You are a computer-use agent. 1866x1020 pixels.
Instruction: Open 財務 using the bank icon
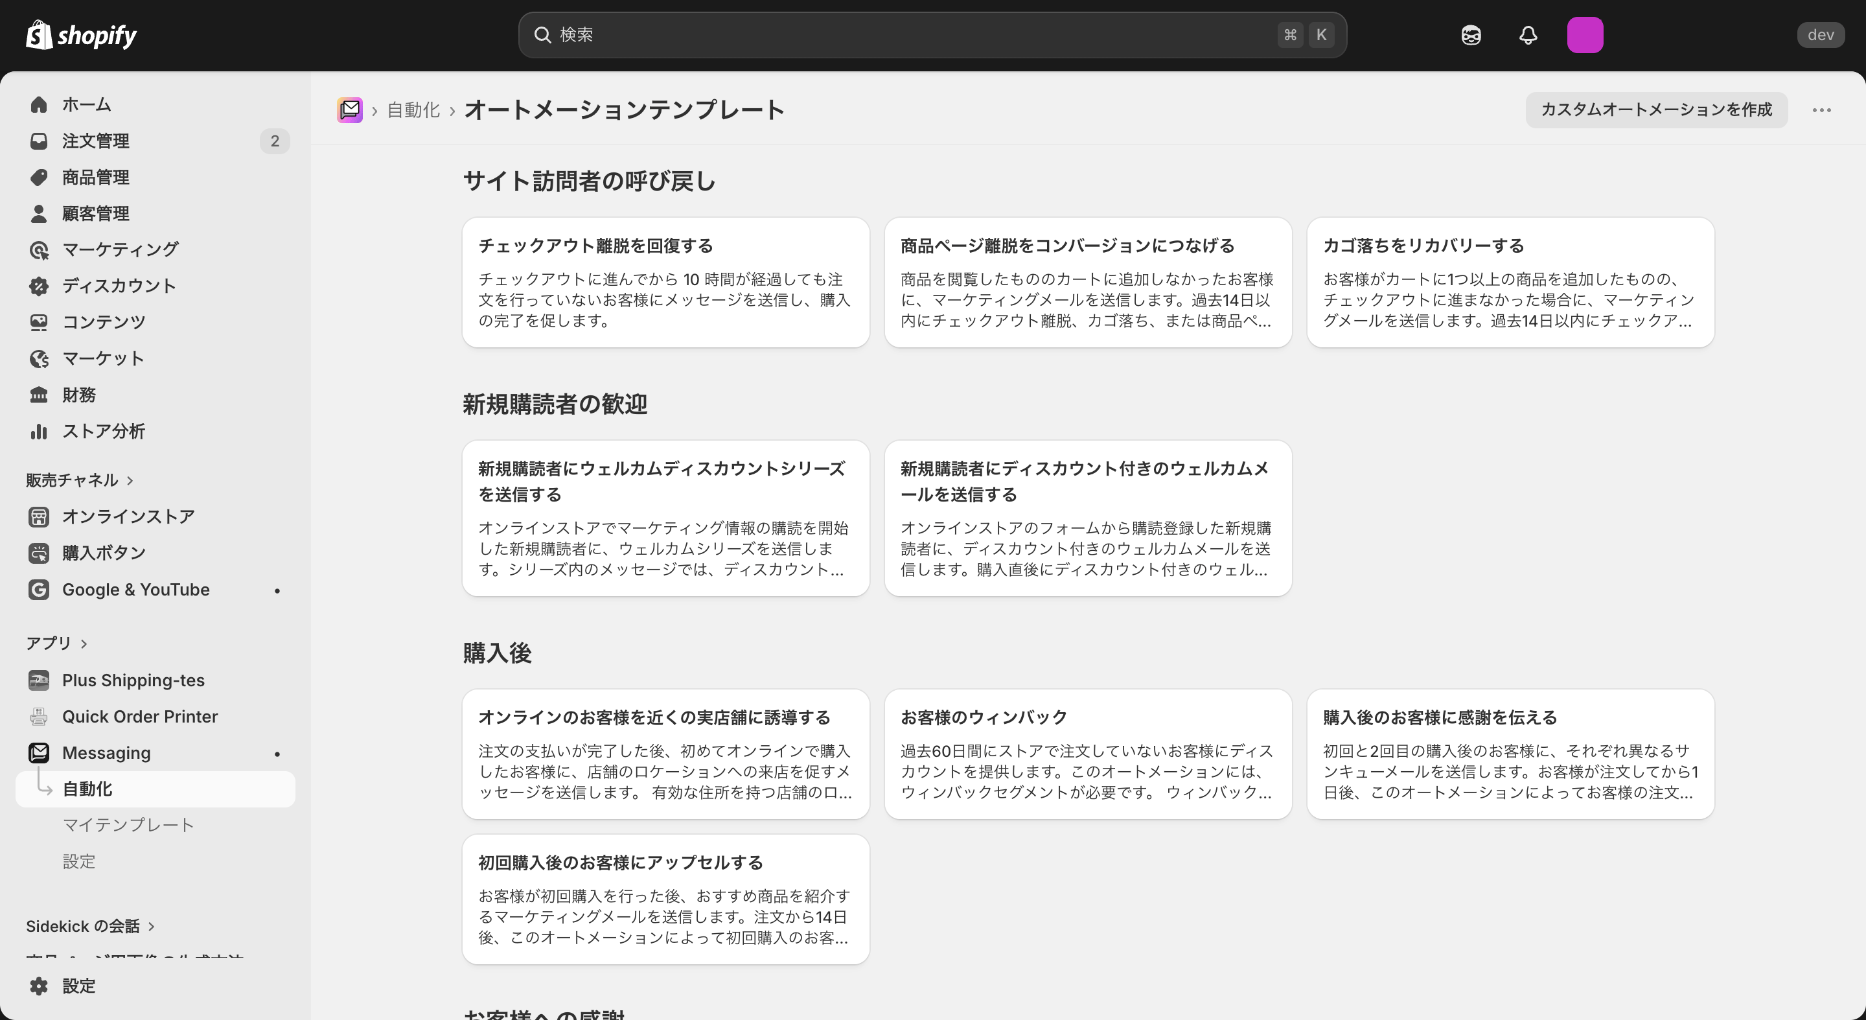tap(38, 394)
